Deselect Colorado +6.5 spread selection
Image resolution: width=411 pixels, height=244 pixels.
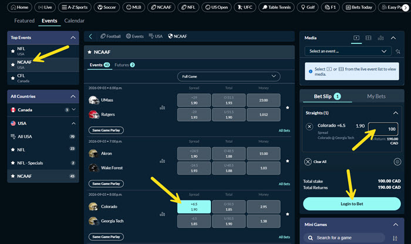pos(194,207)
